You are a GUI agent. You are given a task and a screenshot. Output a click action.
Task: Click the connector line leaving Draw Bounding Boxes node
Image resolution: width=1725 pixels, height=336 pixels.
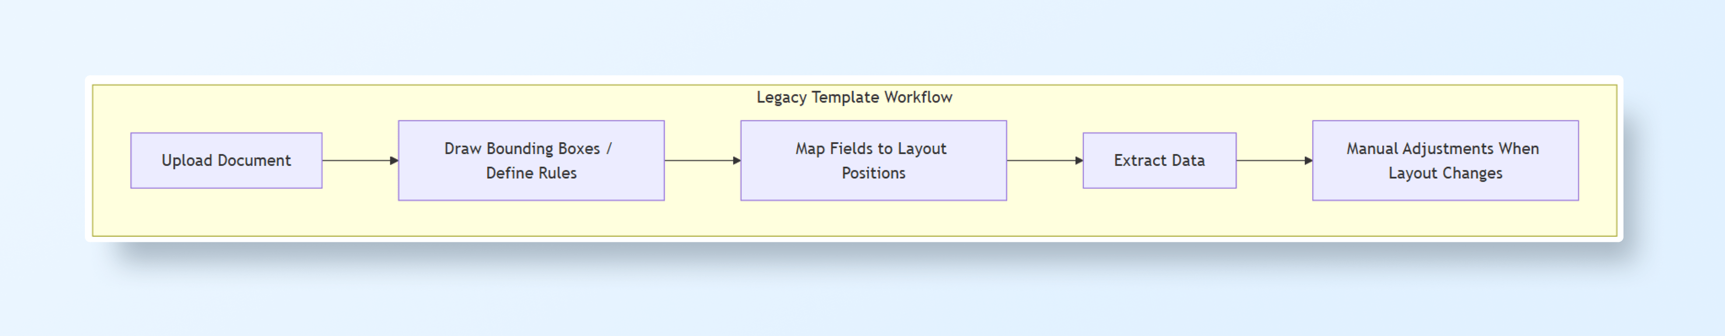[x=696, y=161]
